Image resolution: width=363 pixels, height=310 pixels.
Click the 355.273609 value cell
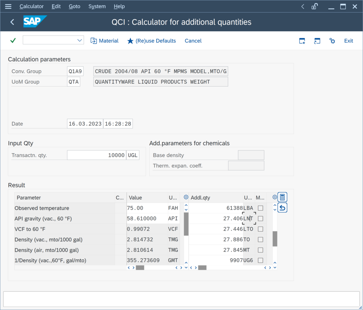tap(147, 260)
